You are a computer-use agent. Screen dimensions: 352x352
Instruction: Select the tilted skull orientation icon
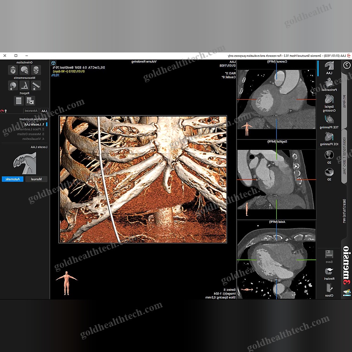coord(13,70)
